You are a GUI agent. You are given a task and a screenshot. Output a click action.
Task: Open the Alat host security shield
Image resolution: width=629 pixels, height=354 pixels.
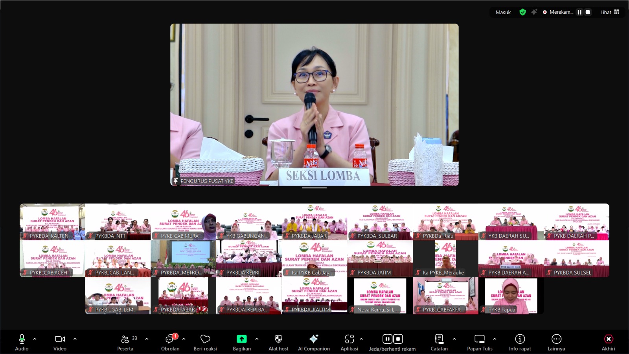(278, 339)
